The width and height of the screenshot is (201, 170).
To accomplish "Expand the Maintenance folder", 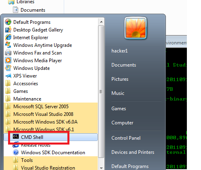I will (51, 99).
